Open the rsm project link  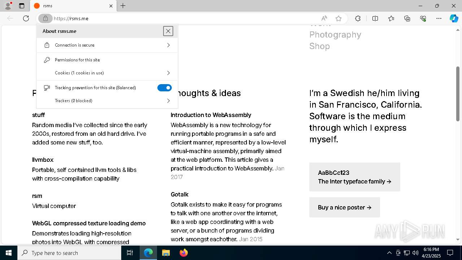point(37,196)
